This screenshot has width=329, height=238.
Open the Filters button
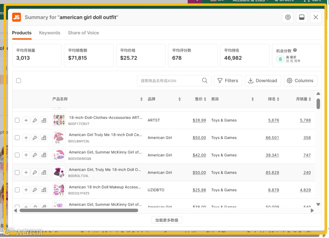coord(228,81)
